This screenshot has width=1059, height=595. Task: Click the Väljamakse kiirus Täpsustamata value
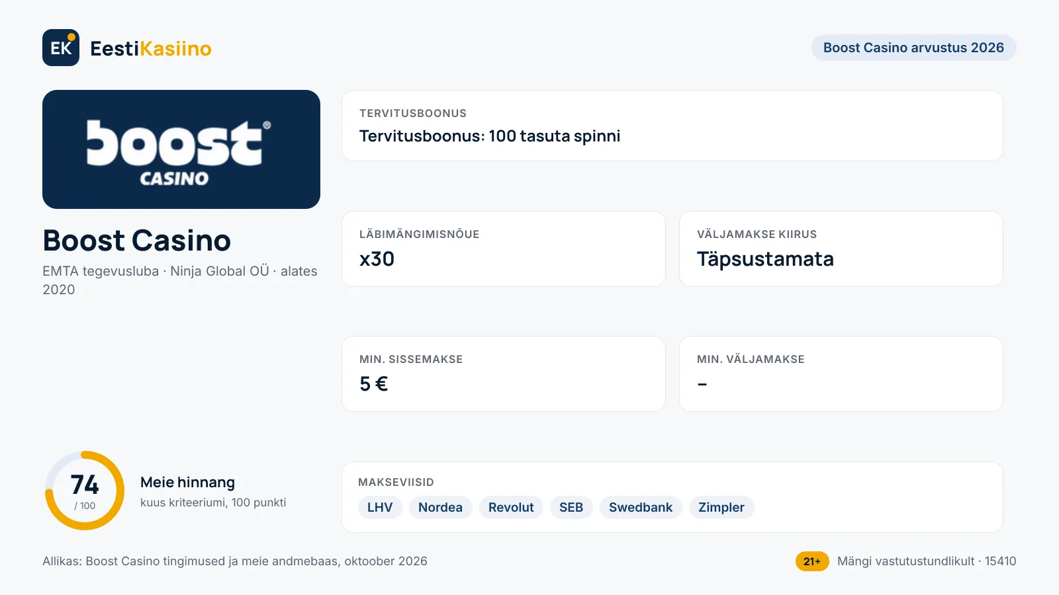point(765,258)
